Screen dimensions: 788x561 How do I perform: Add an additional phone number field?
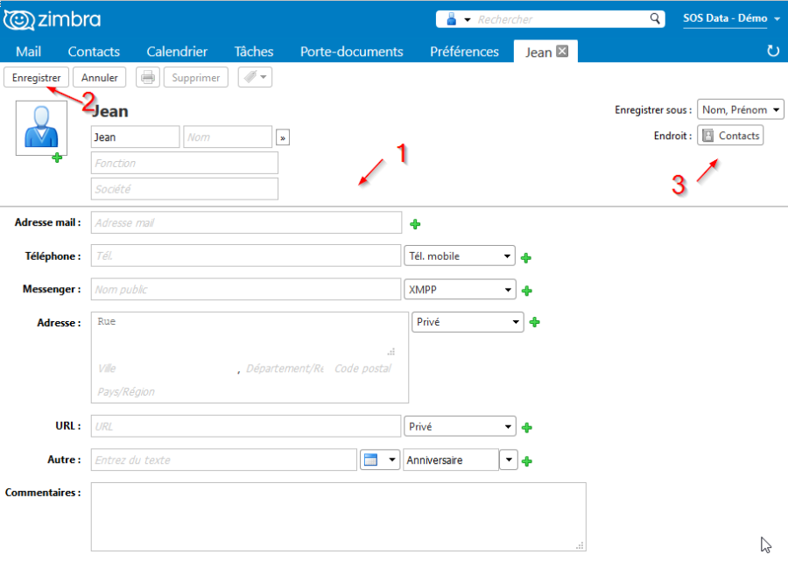pyautogui.click(x=526, y=256)
